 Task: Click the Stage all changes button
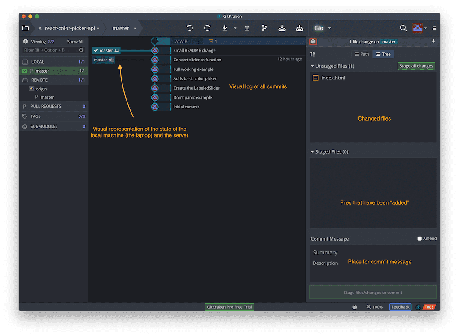pos(416,66)
